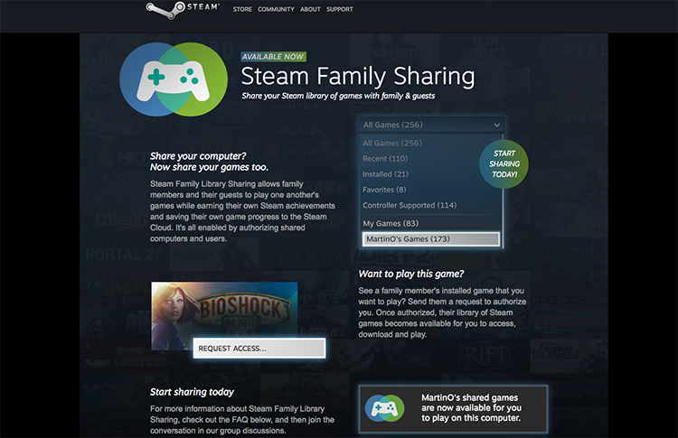The height and width of the screenshot is (438, 678).
Task: Click the Start Sharing Today circular badge
Action: pyautogui.click(x=504, y=163)
